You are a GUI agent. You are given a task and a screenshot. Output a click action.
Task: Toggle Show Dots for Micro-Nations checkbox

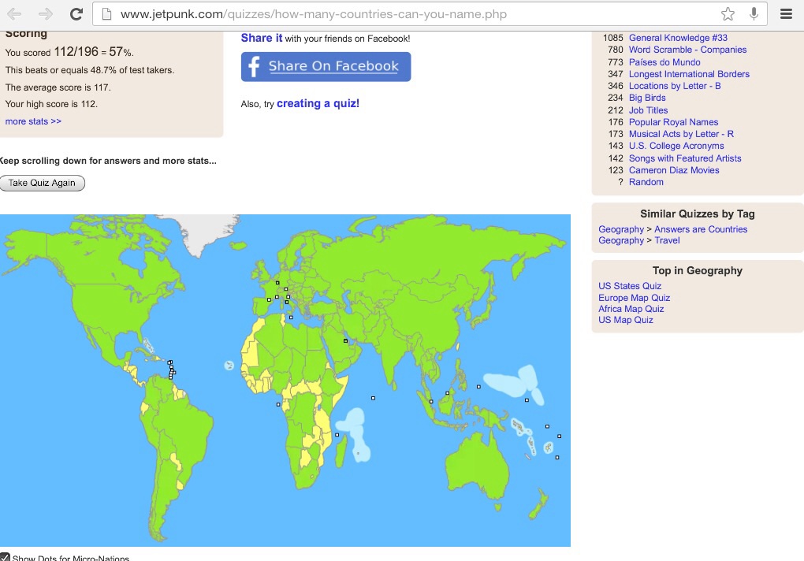[x=6, y=557]
